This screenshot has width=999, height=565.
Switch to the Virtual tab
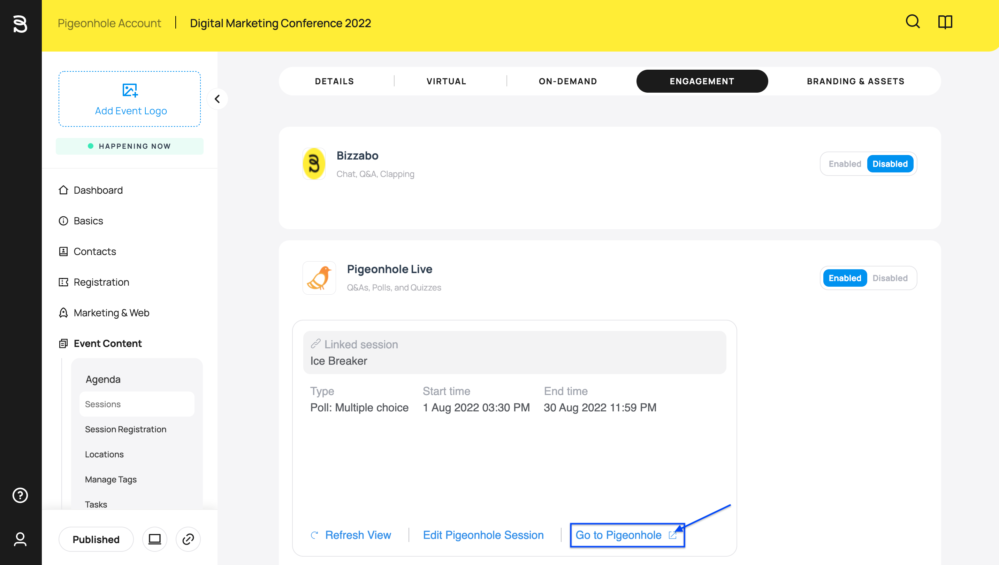(446, 81)
